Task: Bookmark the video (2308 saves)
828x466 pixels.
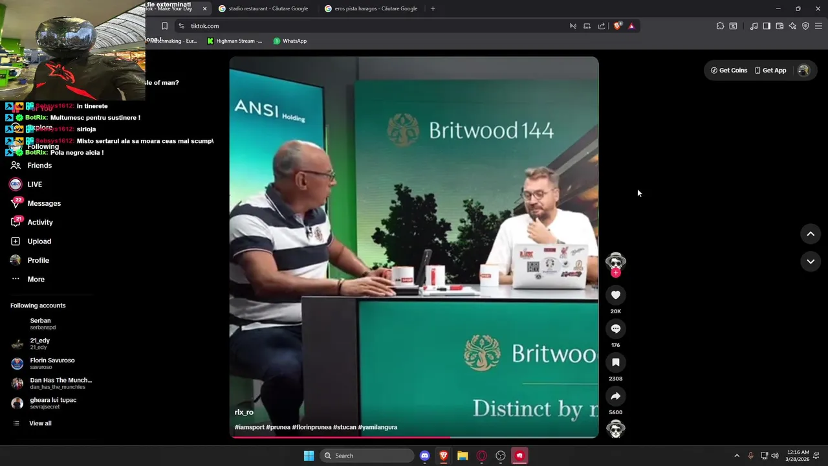Action: point(615,362)
